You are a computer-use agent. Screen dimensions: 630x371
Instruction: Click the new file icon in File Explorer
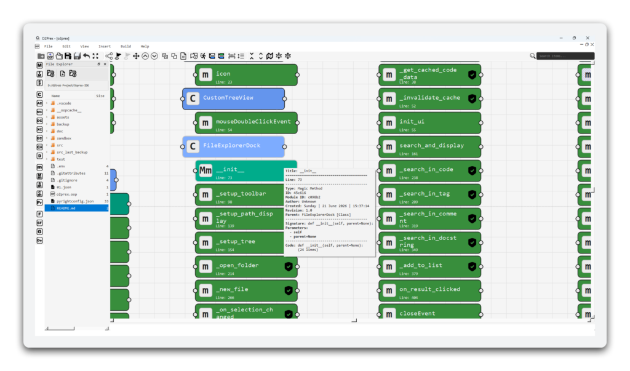point(63,74)
